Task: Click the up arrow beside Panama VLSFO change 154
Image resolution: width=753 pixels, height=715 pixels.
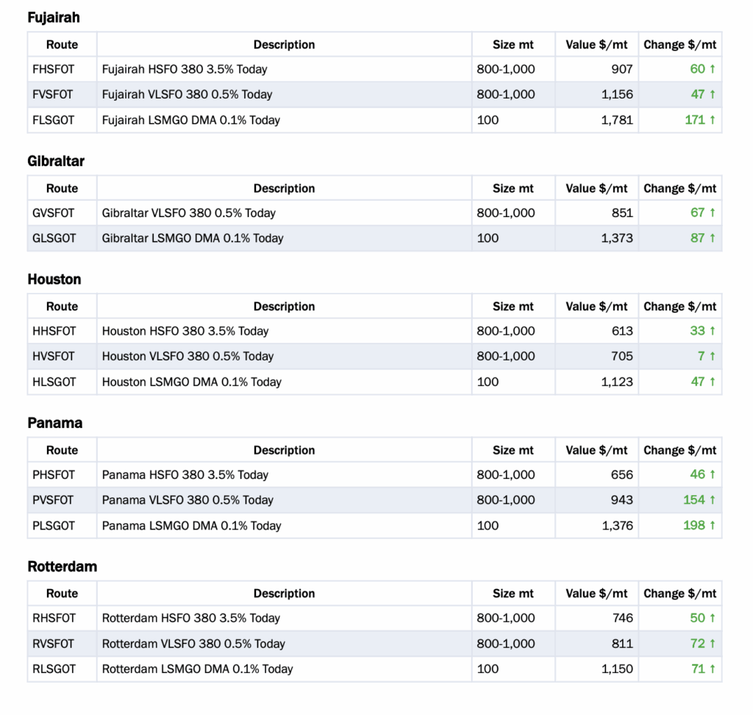Action: (x=712, y=500)
